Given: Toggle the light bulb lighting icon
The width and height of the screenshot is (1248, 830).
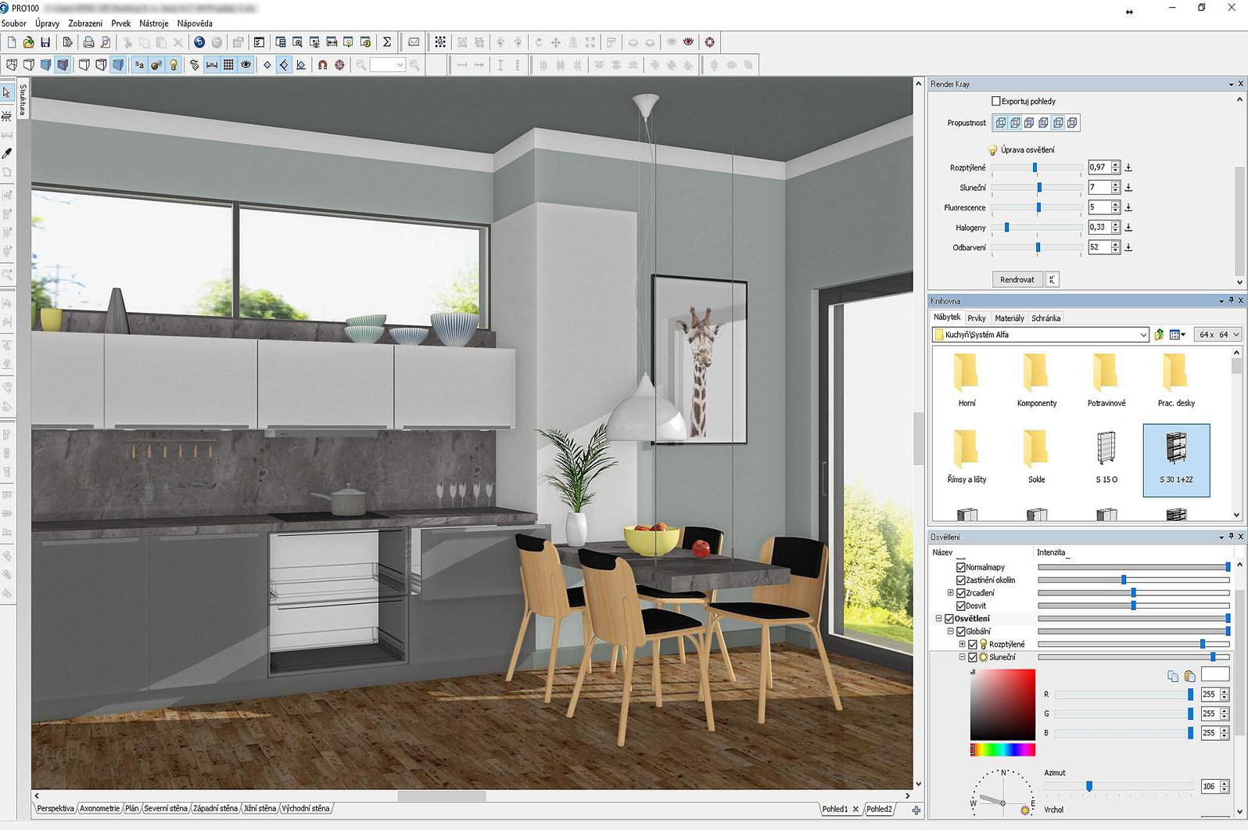Looking at the screenshot, I should click(x=174, y=65).
